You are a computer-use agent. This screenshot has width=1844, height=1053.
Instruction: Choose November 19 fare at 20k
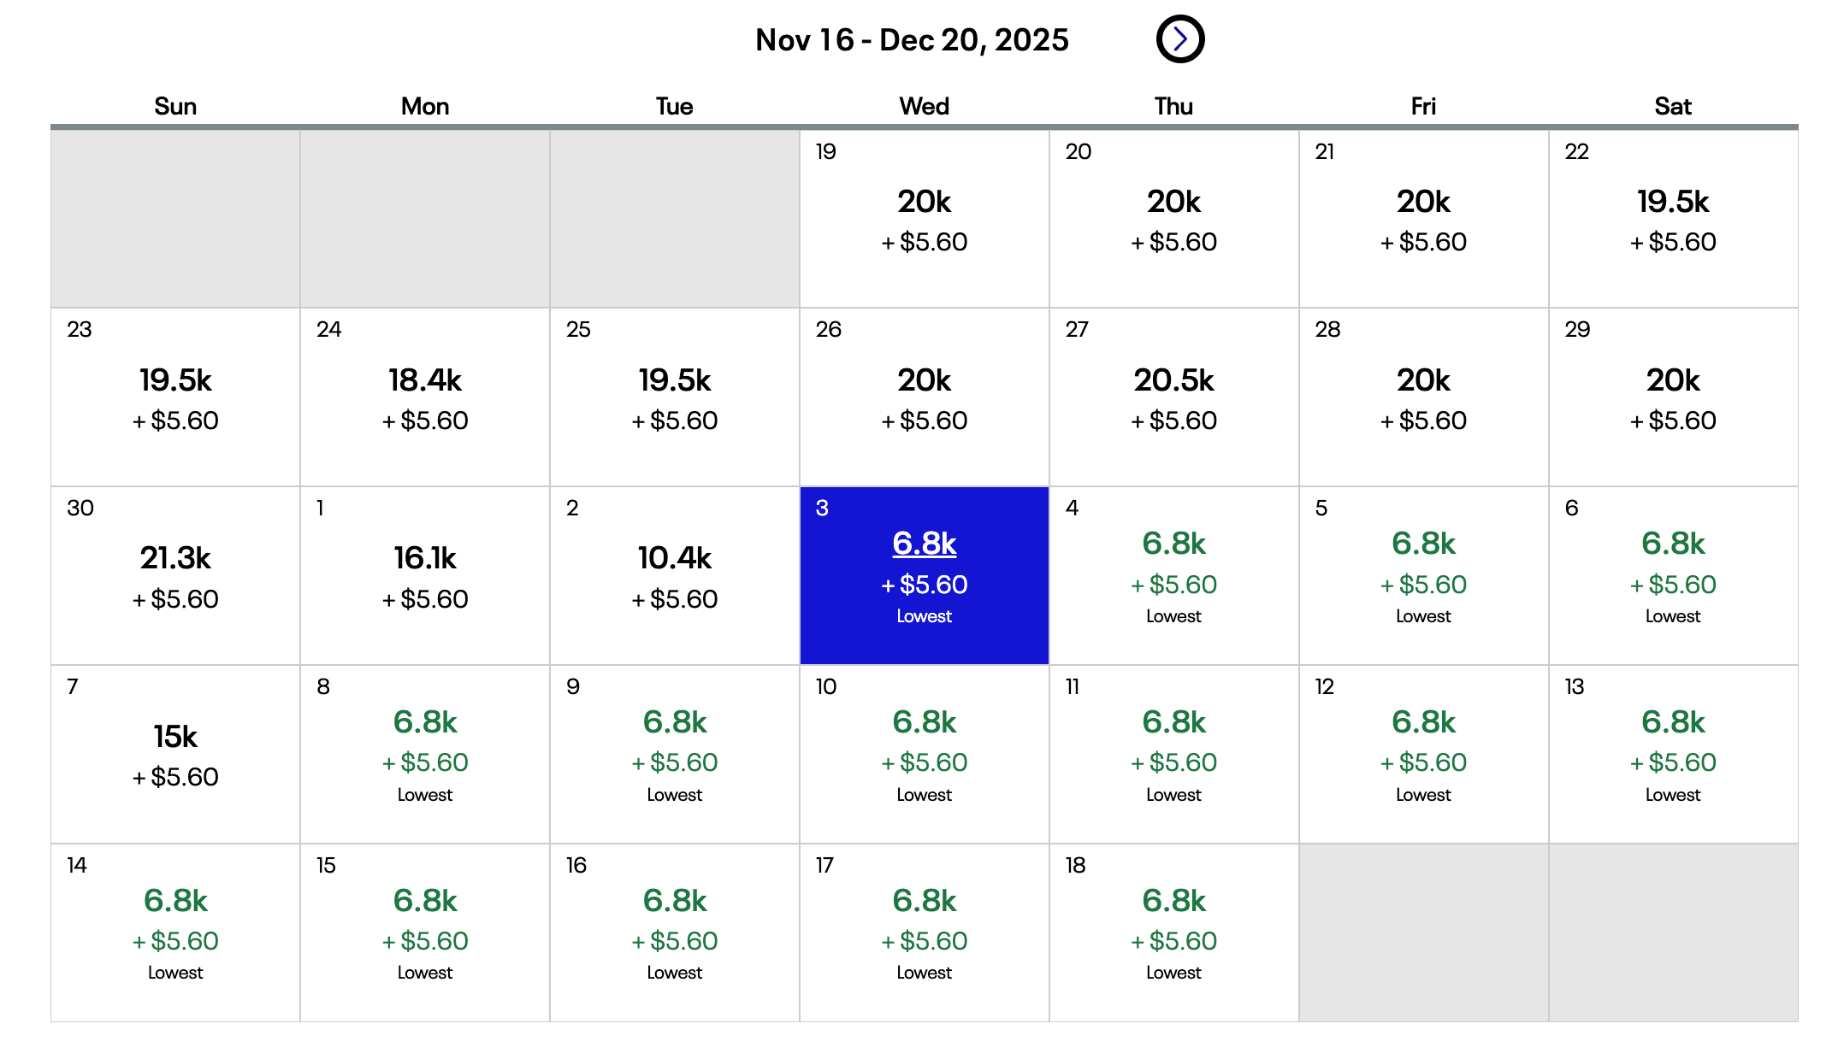point(924,219)
